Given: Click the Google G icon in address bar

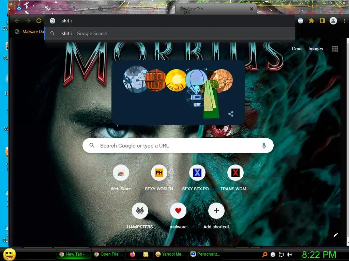Looking at the screenshot, I should coord(52,21).
